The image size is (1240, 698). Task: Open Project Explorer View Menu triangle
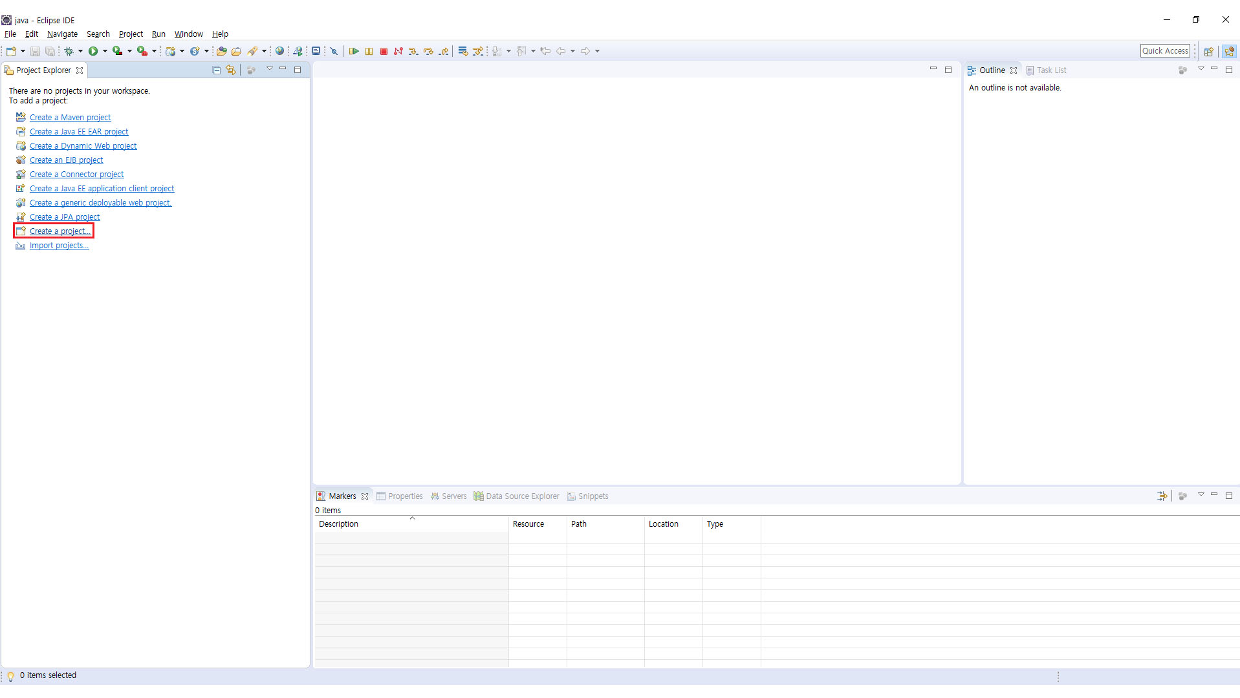coord(270,69)
